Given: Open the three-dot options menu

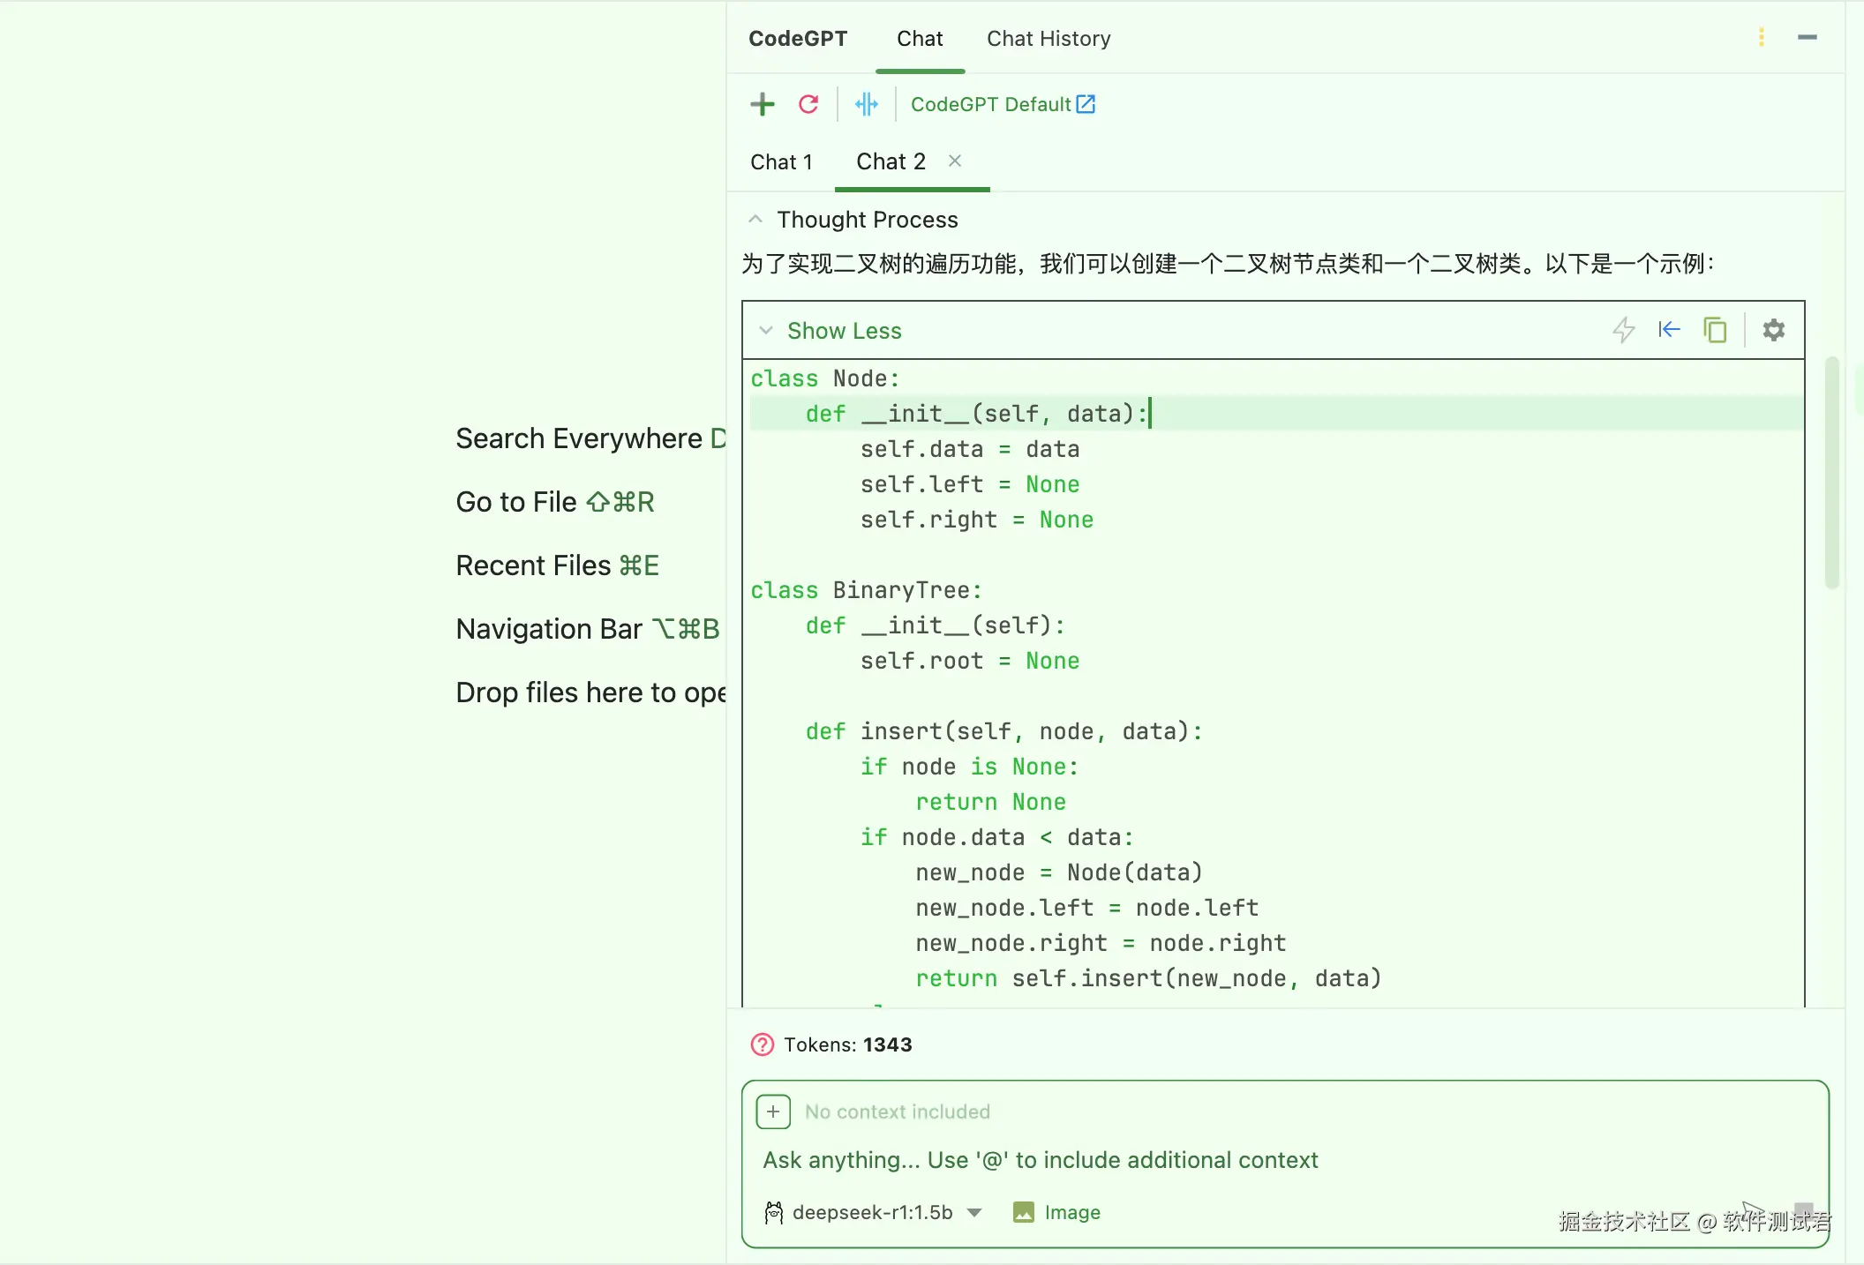Looking at the screenshot, I should (1762, 38).
